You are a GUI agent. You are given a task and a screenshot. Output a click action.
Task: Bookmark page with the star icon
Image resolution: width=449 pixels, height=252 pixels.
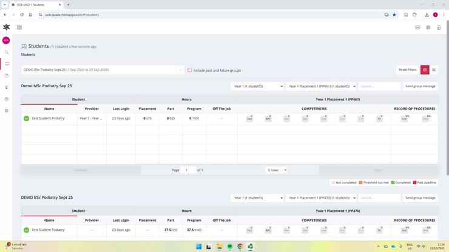coord(394,15)
